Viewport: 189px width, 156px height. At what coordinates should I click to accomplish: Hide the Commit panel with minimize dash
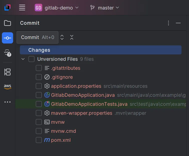178,23
